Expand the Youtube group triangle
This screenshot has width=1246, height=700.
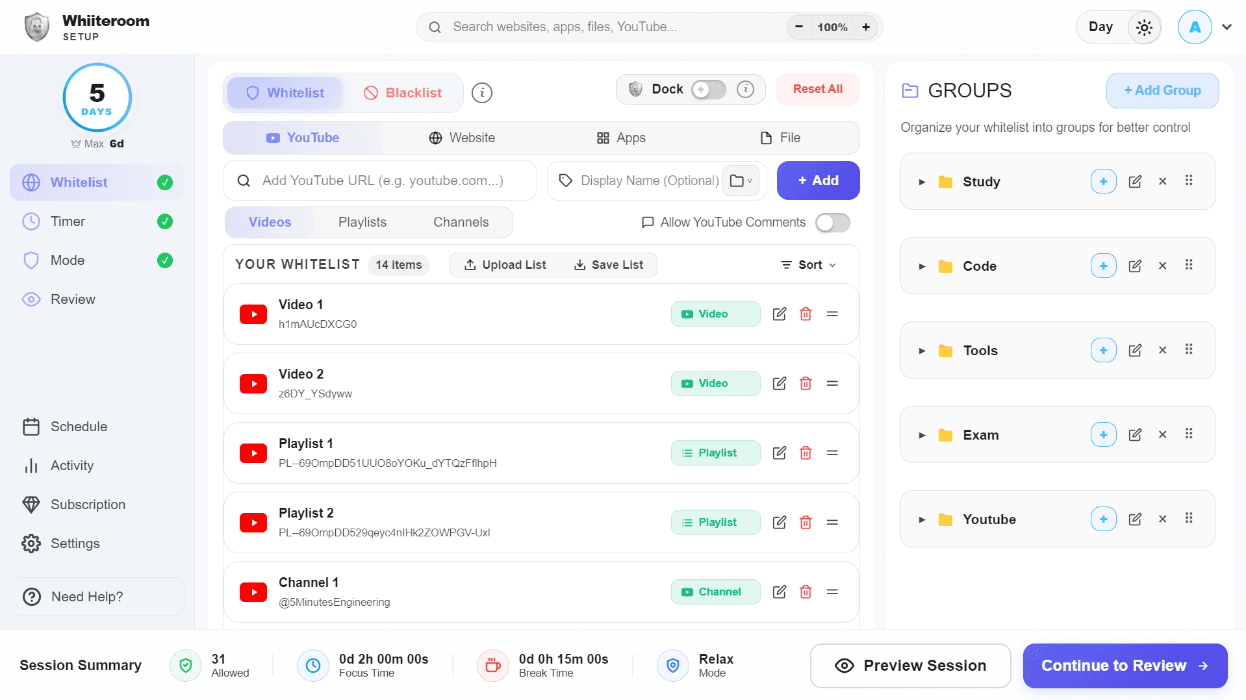921,520
